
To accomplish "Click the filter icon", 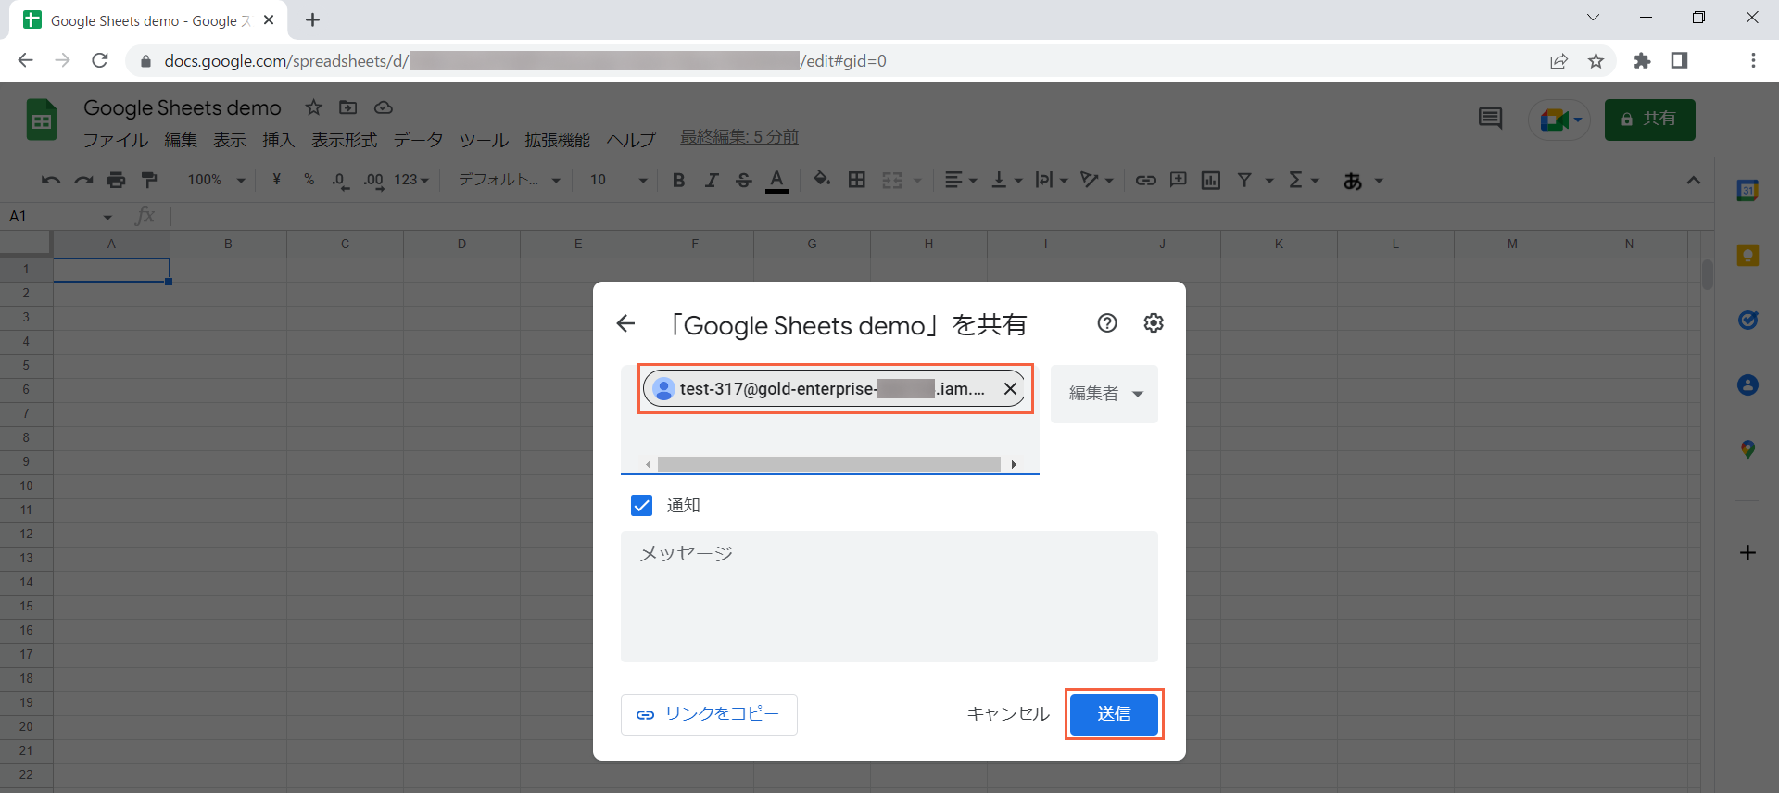I will click(x=1244, y=180).
